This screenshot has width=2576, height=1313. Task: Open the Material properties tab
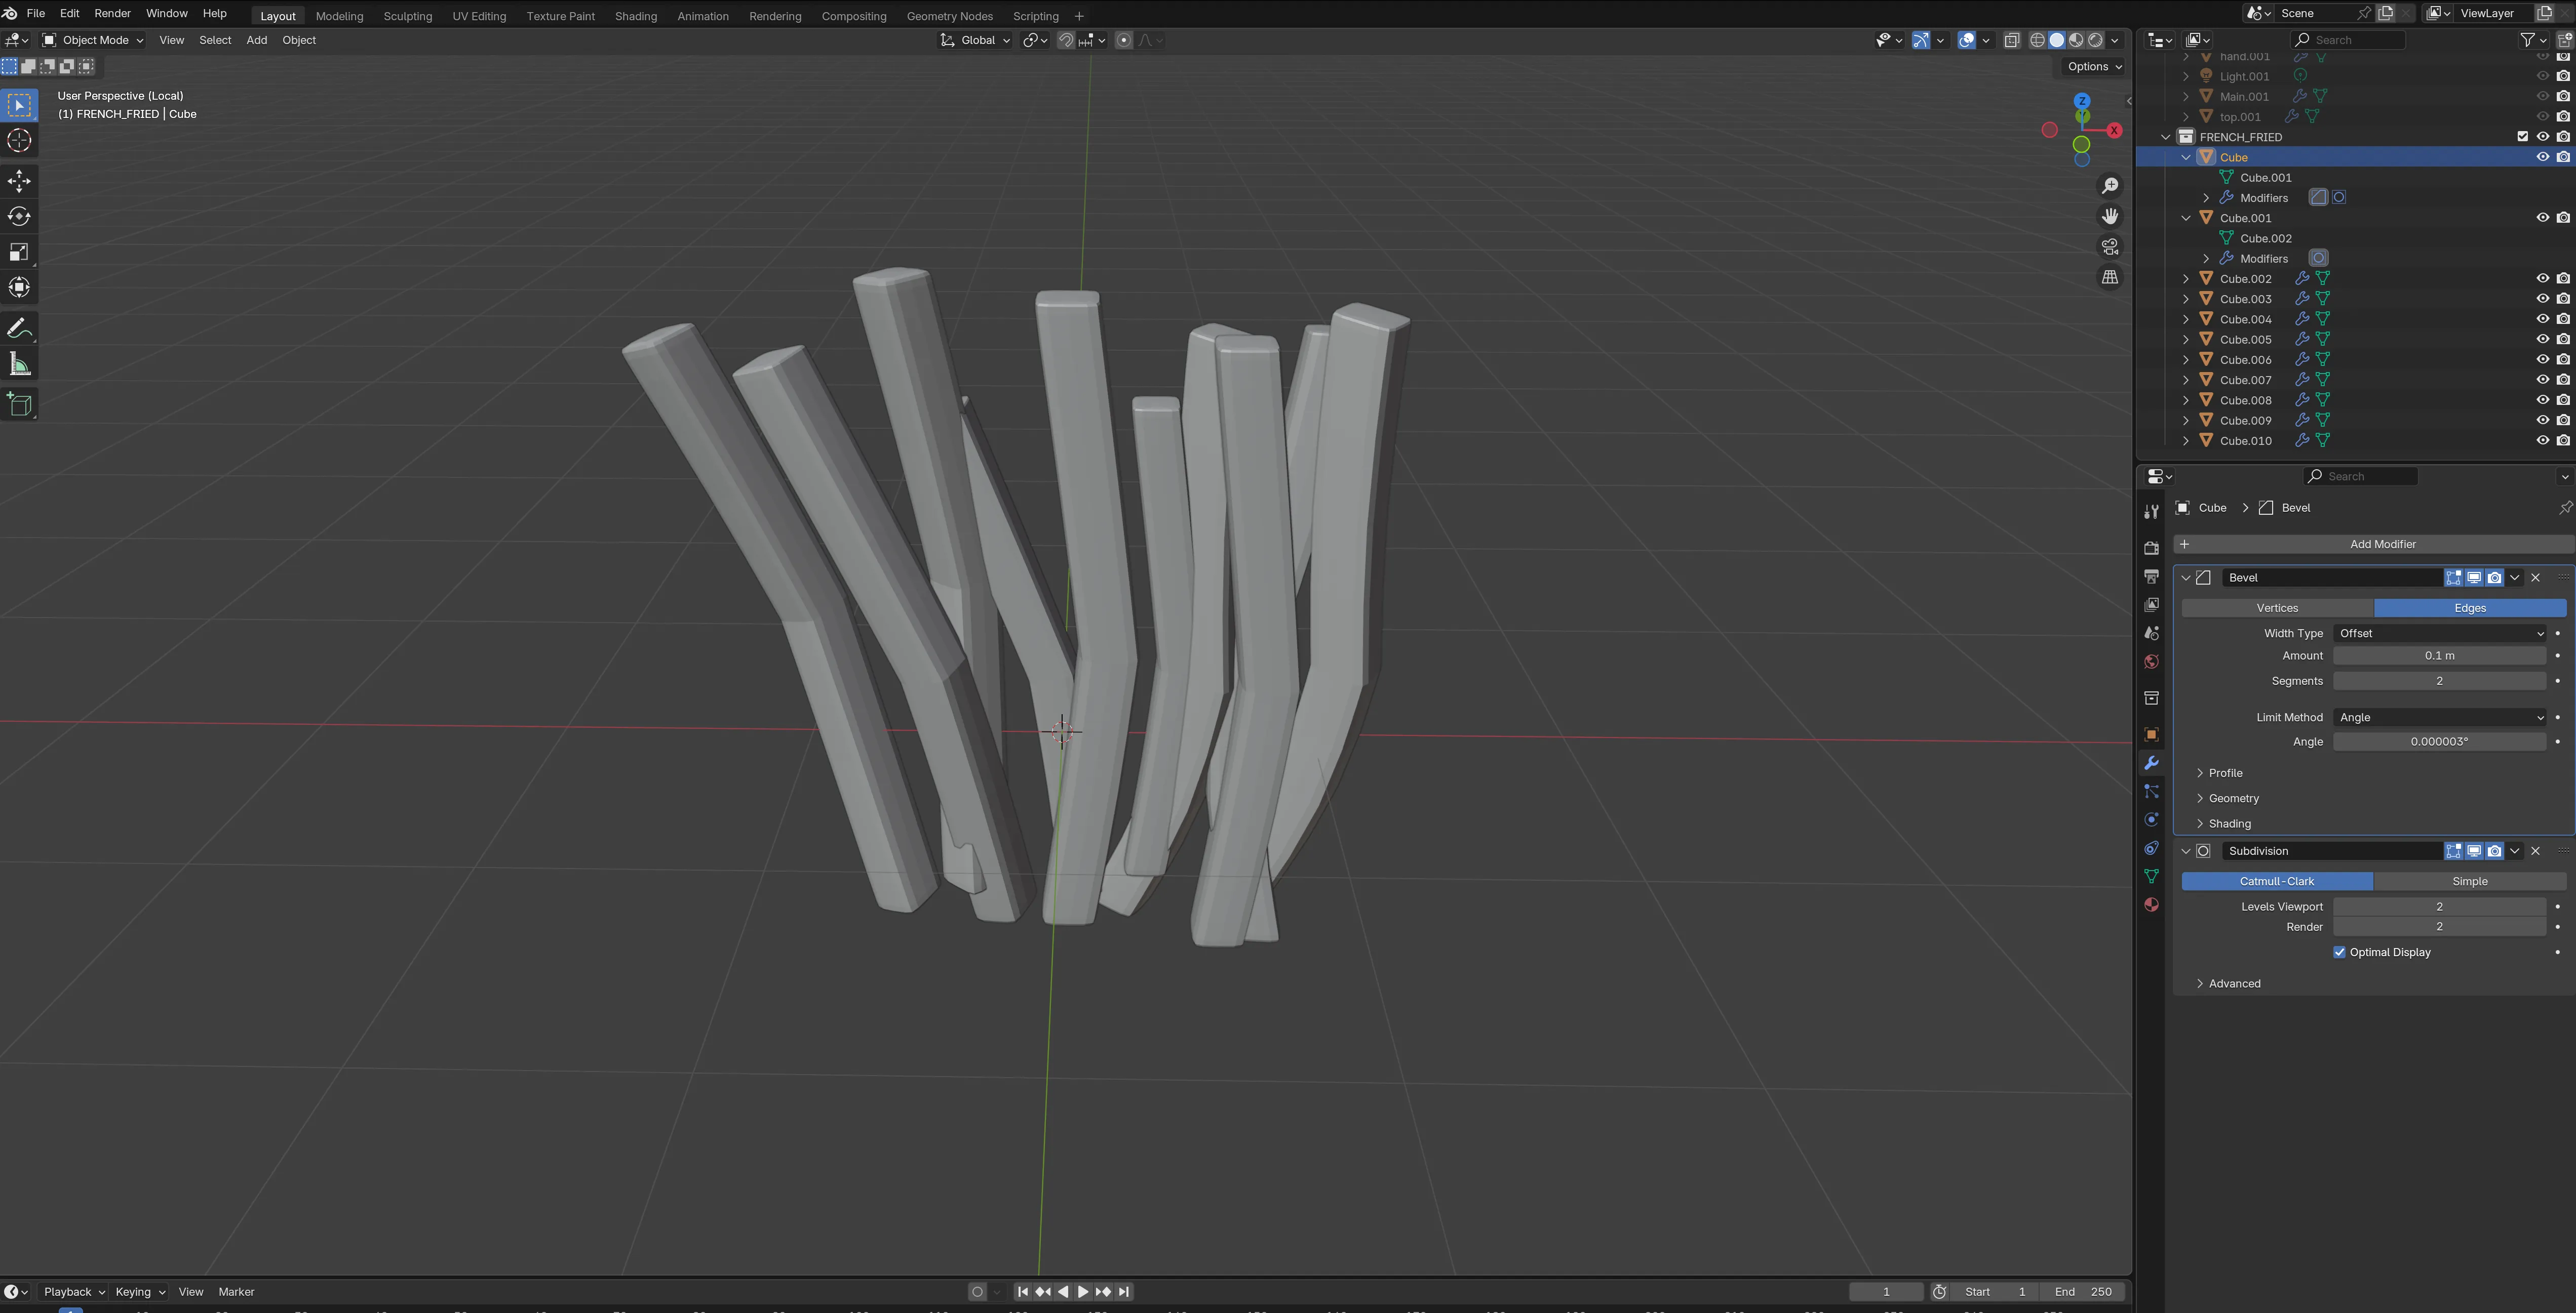pos(2151,905)
